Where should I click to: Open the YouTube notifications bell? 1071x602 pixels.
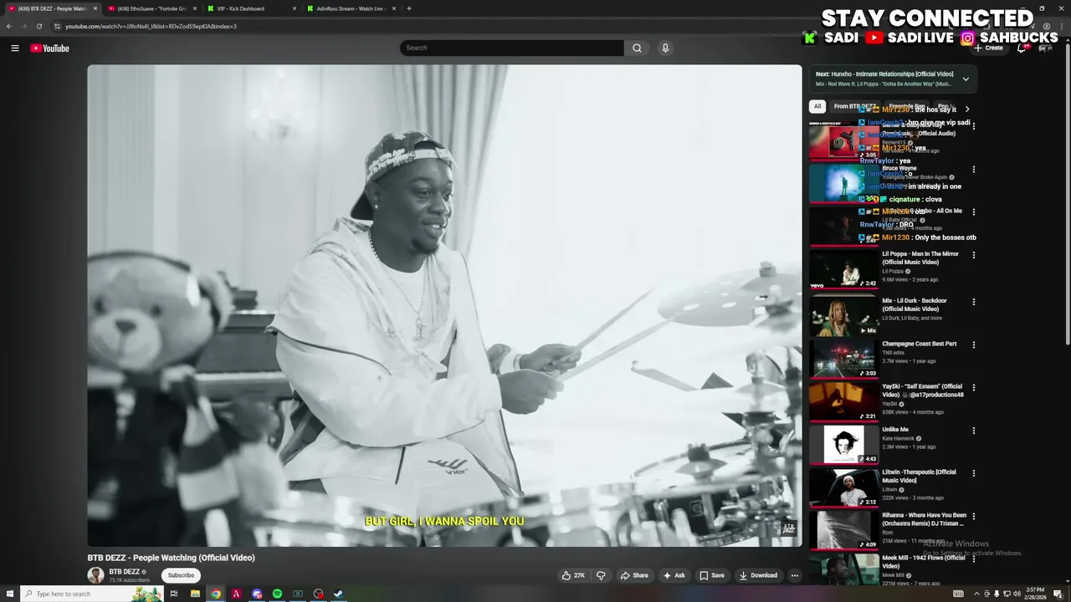[1022, 48]
